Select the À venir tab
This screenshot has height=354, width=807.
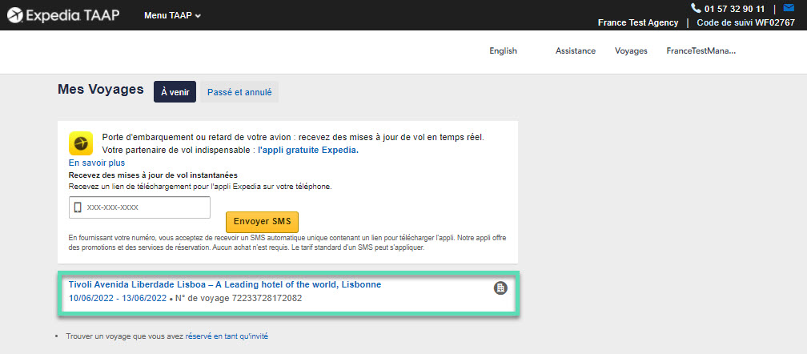click(x=175, y=92)
